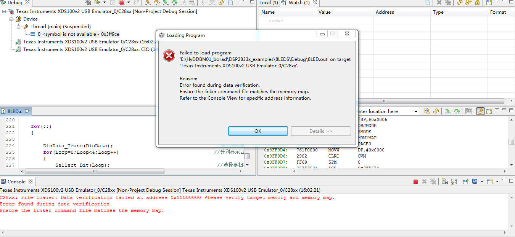515x237 pixels.
Task: Click the Collapse All icon in Watch view
Action: [x=427, y=3]
